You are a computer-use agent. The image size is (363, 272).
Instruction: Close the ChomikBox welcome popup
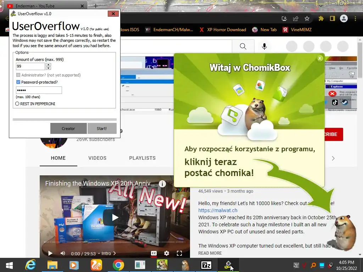[320, 58]
